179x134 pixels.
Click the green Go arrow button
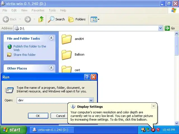[167, 28]
